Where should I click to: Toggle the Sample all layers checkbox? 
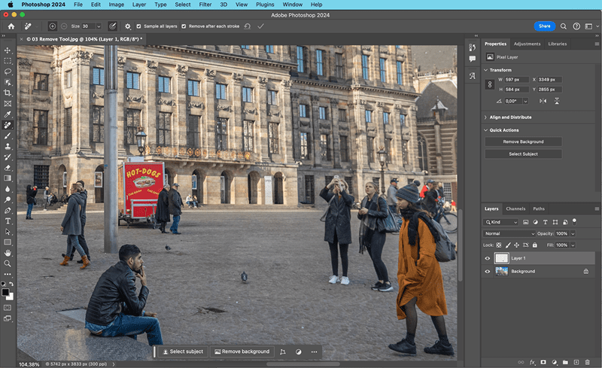pos(138,26)
